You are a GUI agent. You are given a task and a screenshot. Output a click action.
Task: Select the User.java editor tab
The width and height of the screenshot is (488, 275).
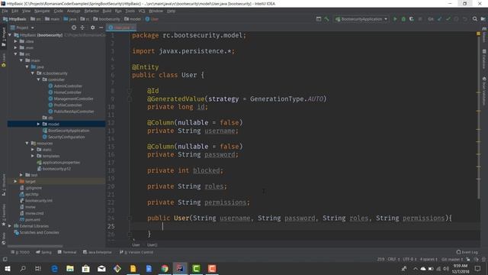(121, 27)
